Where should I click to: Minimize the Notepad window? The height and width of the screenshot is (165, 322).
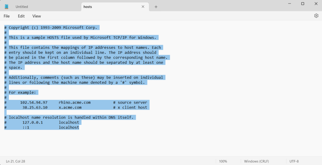tap(290, 3)
